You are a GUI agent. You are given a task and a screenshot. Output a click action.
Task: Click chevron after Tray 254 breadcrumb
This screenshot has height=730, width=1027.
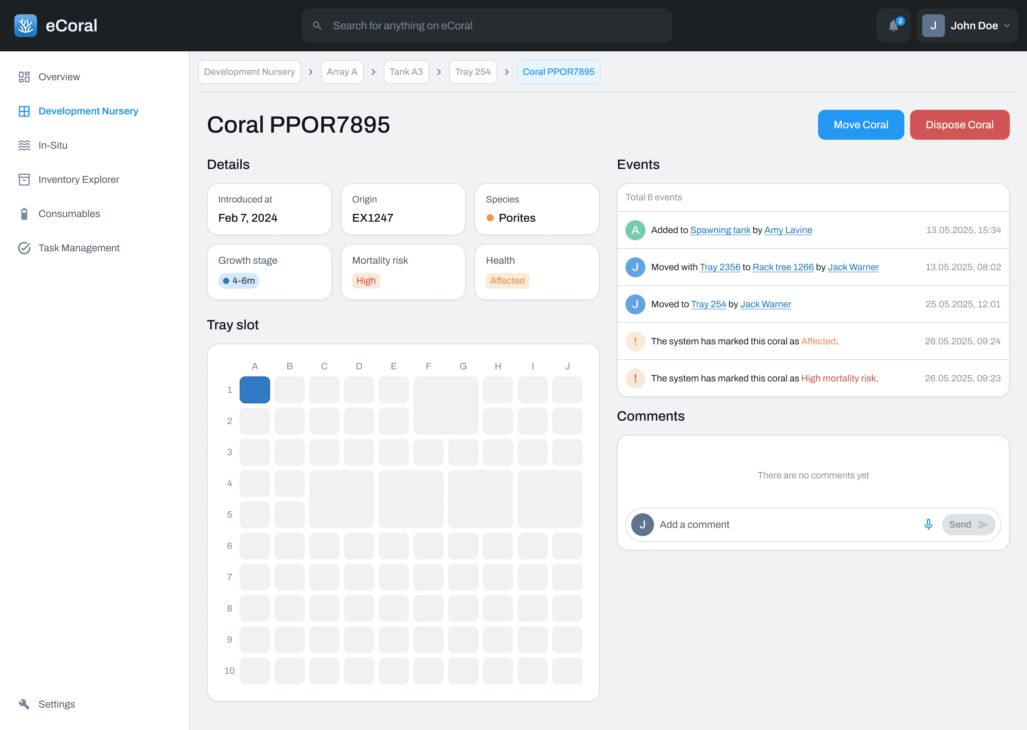click(x=507, y=72)
